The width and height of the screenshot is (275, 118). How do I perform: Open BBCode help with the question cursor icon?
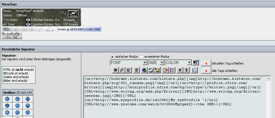point(195,63)
